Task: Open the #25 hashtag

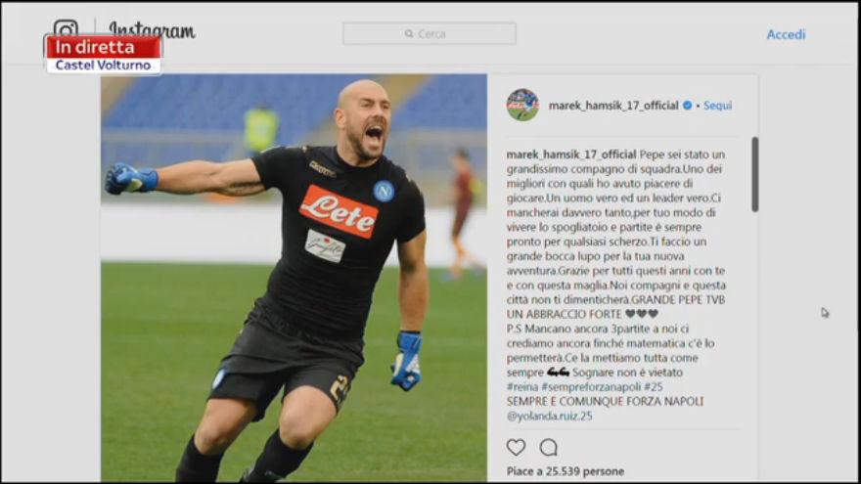Action: pos(654,387)
